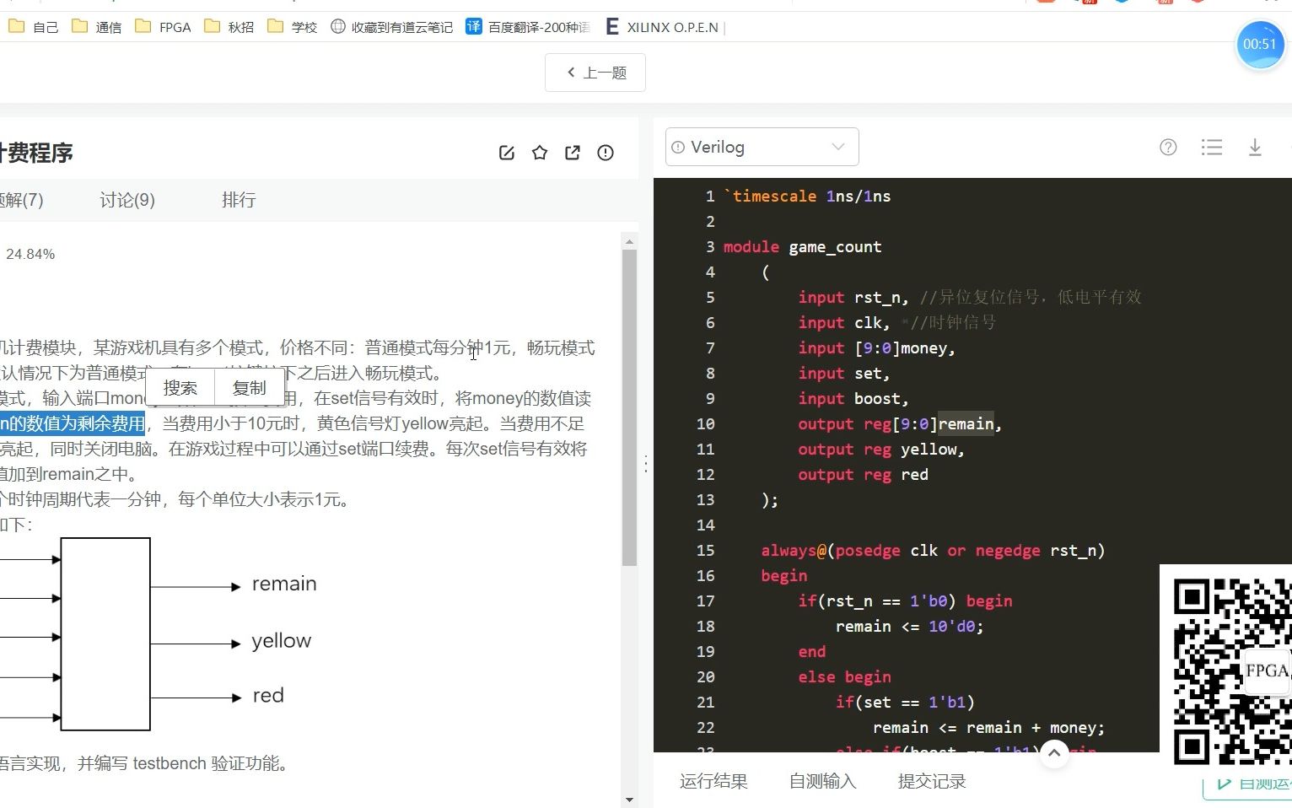Click line number 13 in gutter
This screenshot has width=1292, height=808.
click(x=706, y=499)
